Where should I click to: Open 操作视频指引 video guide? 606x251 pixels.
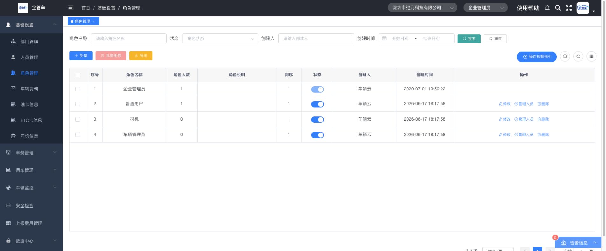click(x=537, y=57)
